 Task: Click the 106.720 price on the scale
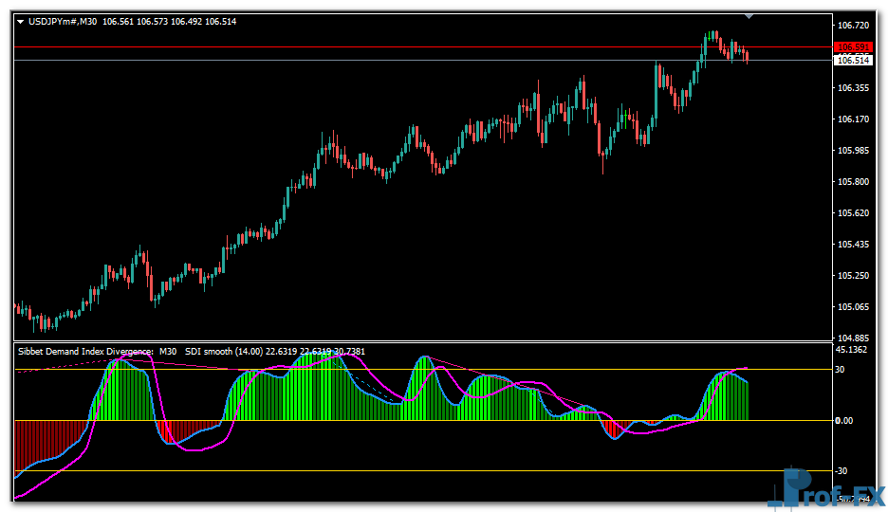pos(854,26)
